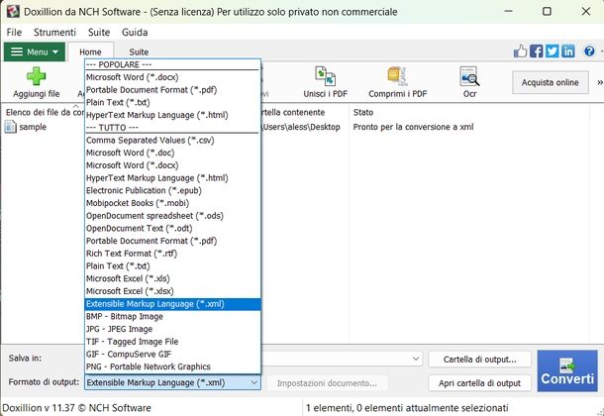Click '1 elementi, 0 elementi attualmente selezionati' status

407,408
